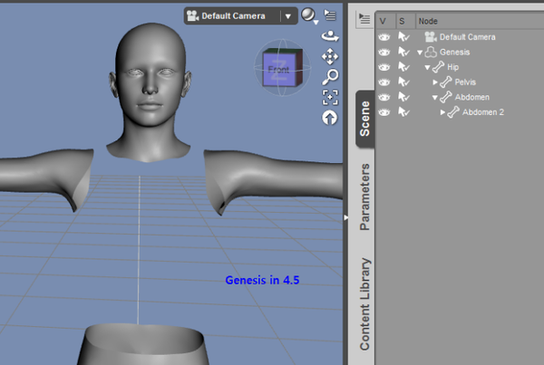This screenshot has height=365, width=544.
Task: Click the reset camera arrow control
Action: [330, 118]
